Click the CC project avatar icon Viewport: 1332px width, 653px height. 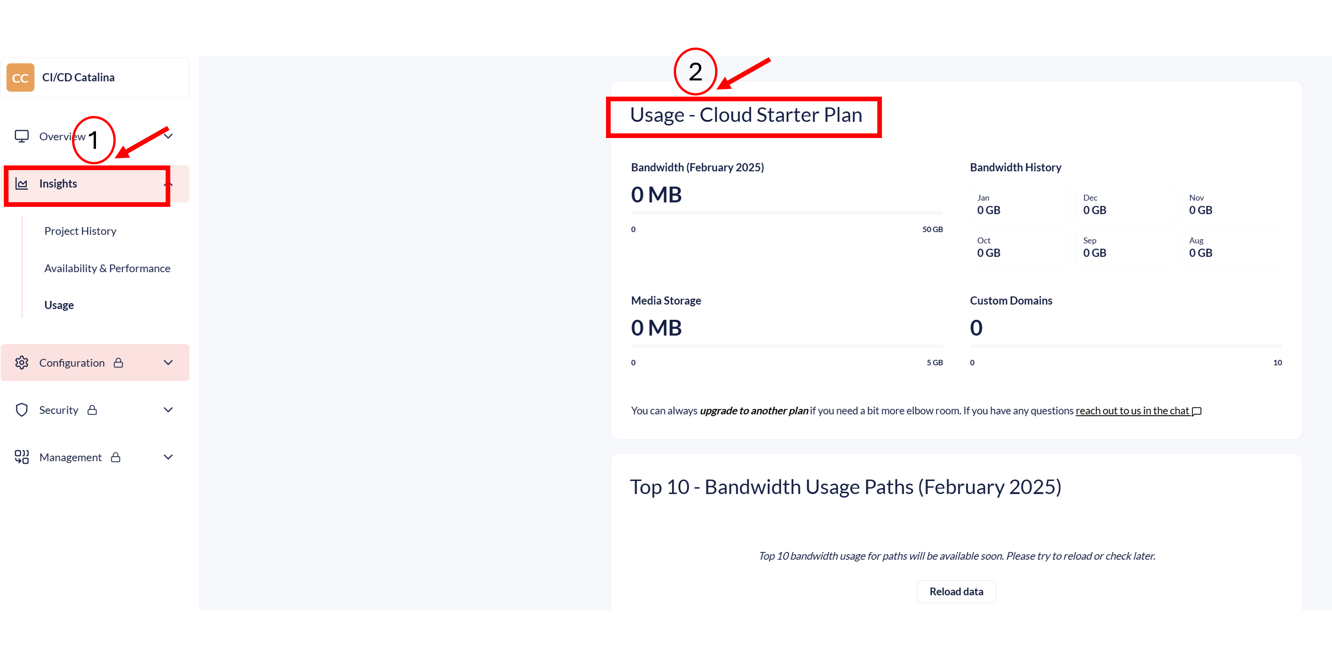click(20, 77)
